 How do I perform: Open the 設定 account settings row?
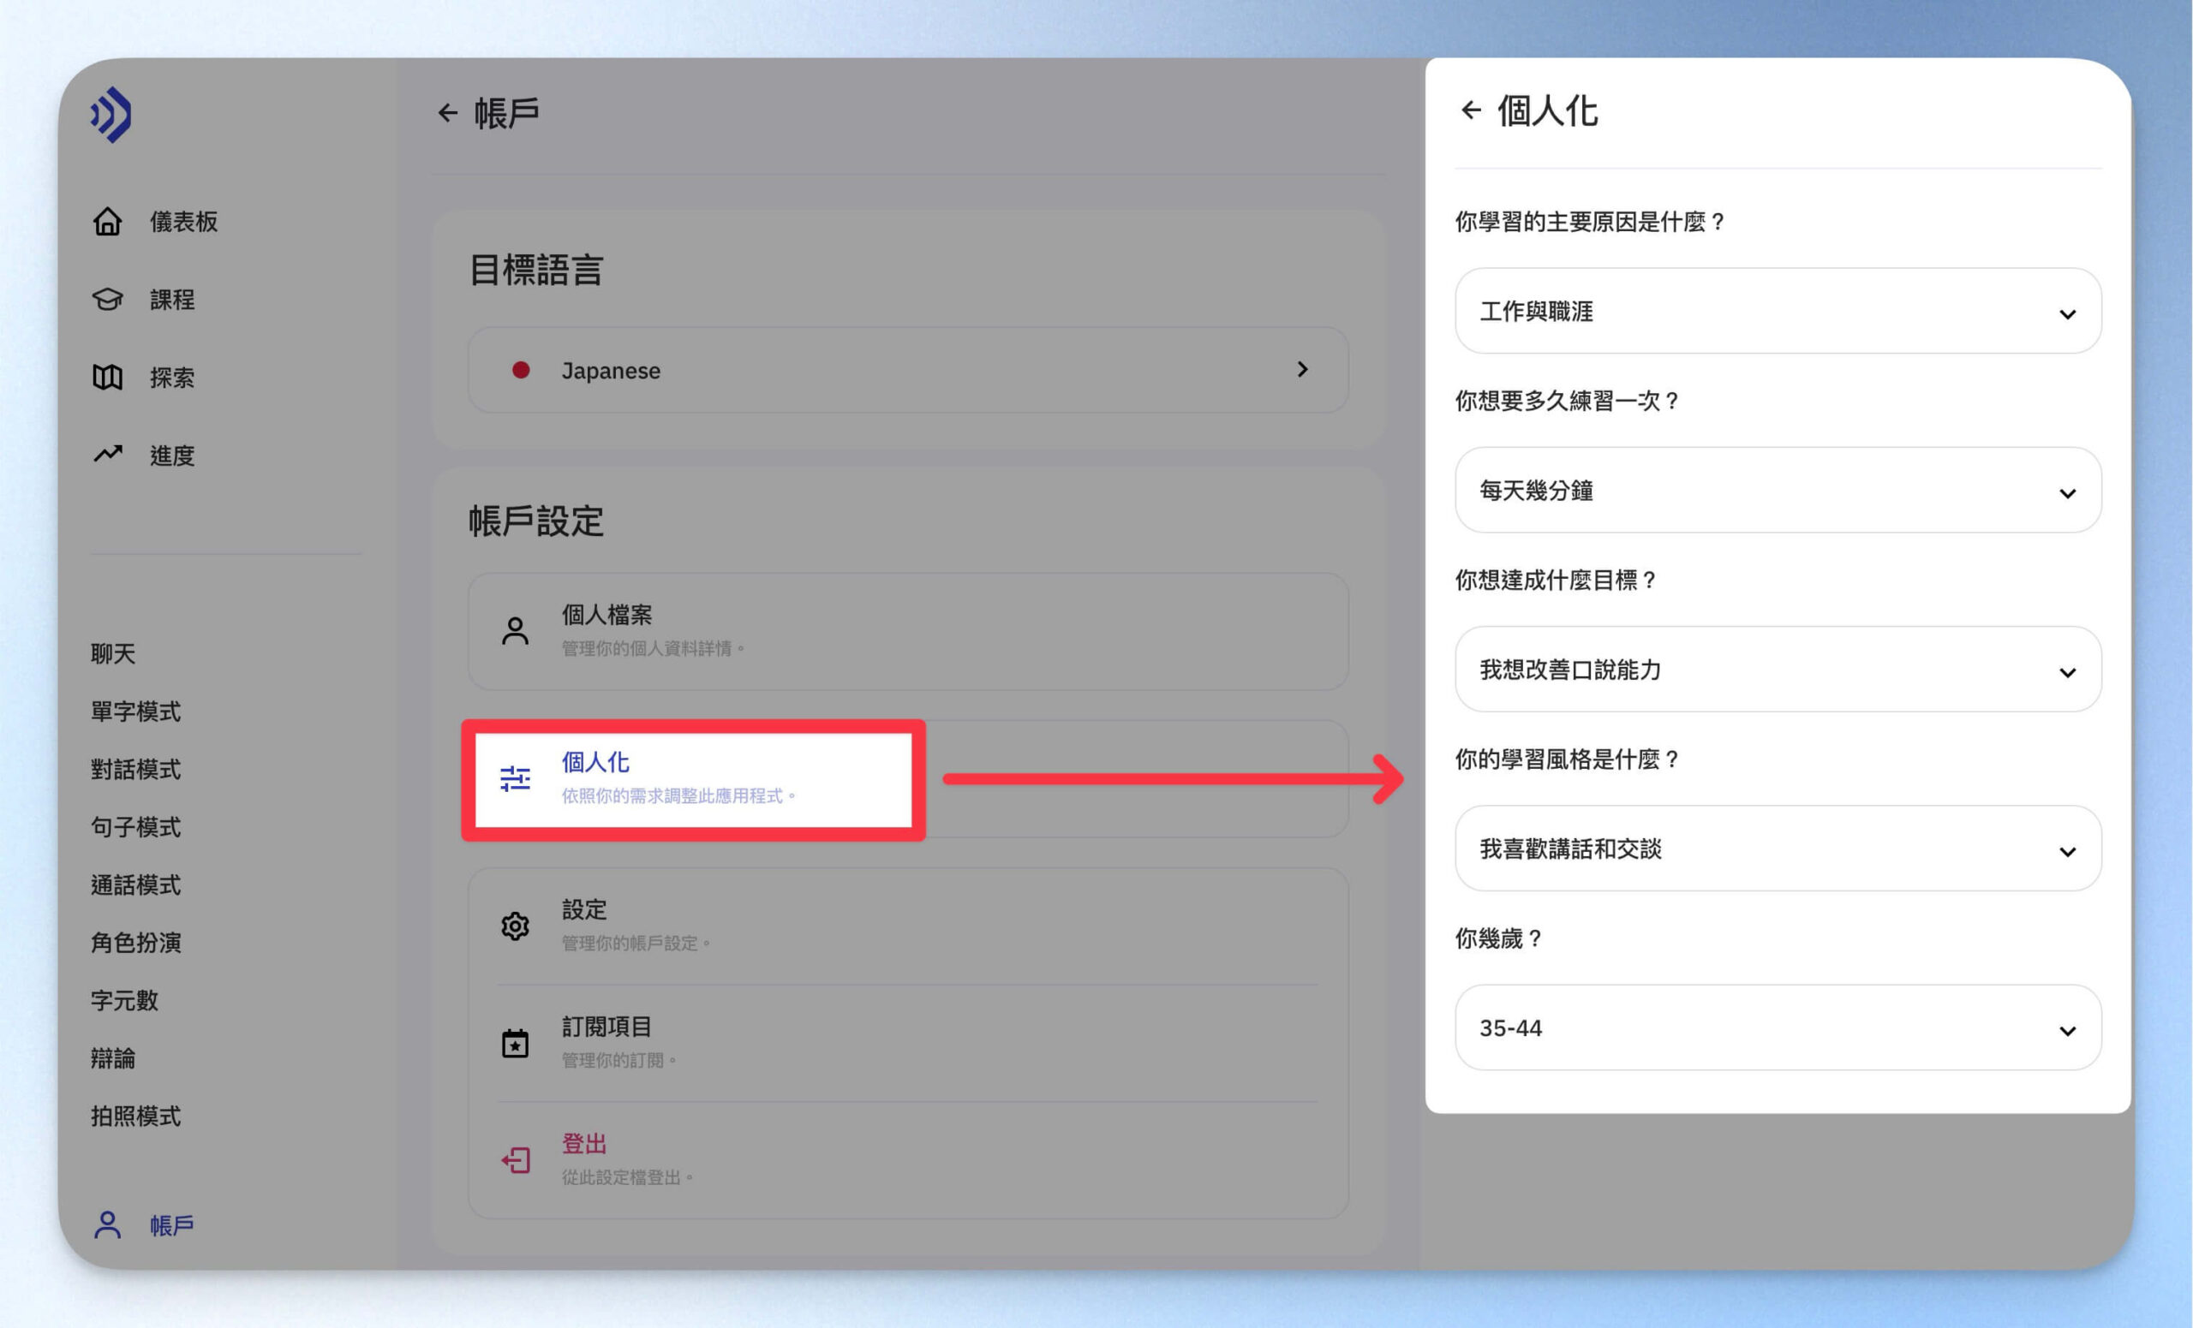(908, 926)
